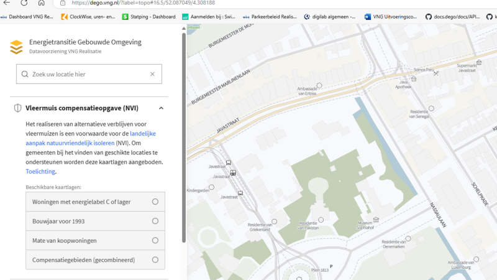497x280 pixels.
Task: Open the Toelichting link
Action: coord(40,172)
